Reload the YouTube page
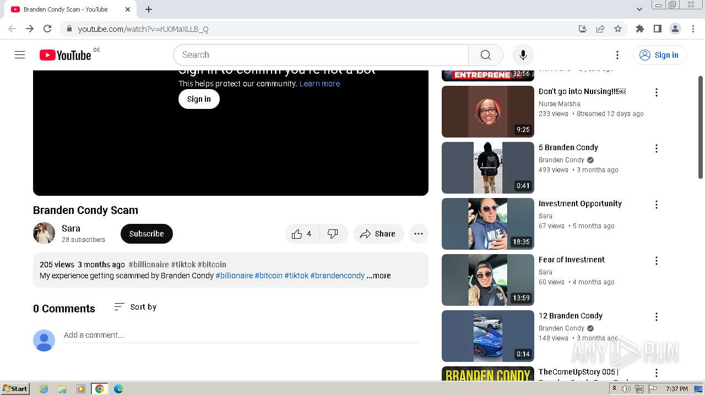Image resolution: width=705 pixels, height=396 pixels. pos(47,29)
